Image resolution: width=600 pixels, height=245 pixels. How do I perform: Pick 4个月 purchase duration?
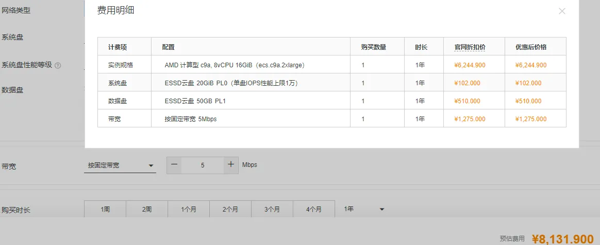coord(314,209)
